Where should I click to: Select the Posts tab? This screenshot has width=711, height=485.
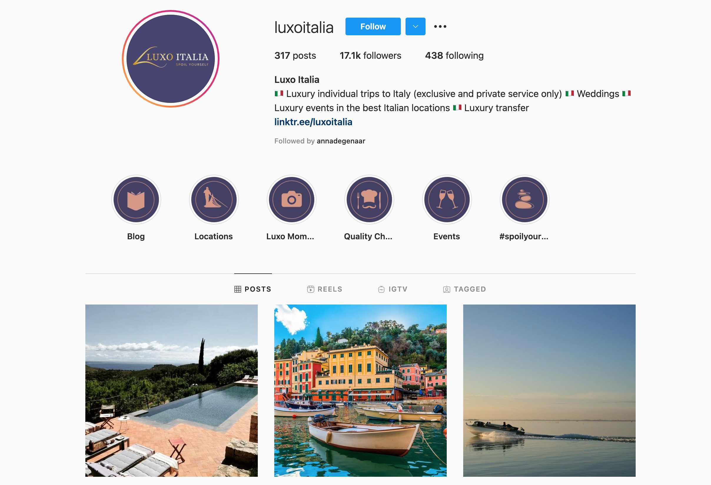click(253, 289)
